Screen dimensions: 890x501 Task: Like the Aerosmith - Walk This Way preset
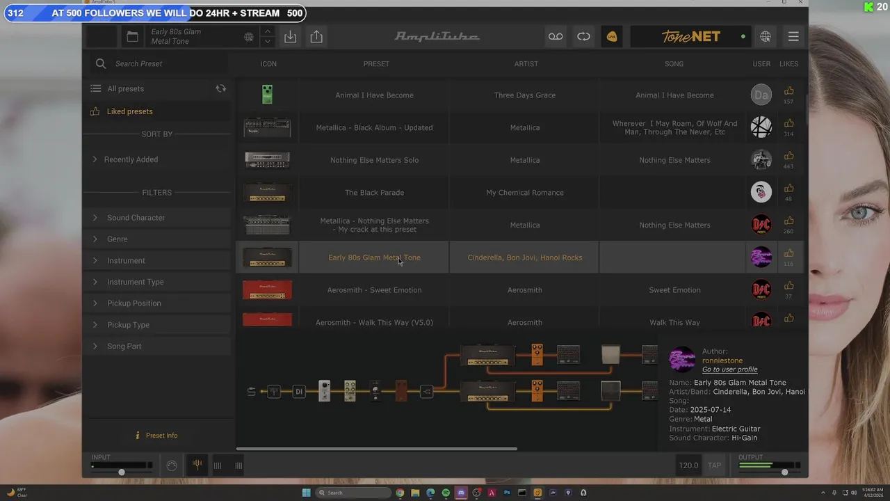(x=788, y=319)
